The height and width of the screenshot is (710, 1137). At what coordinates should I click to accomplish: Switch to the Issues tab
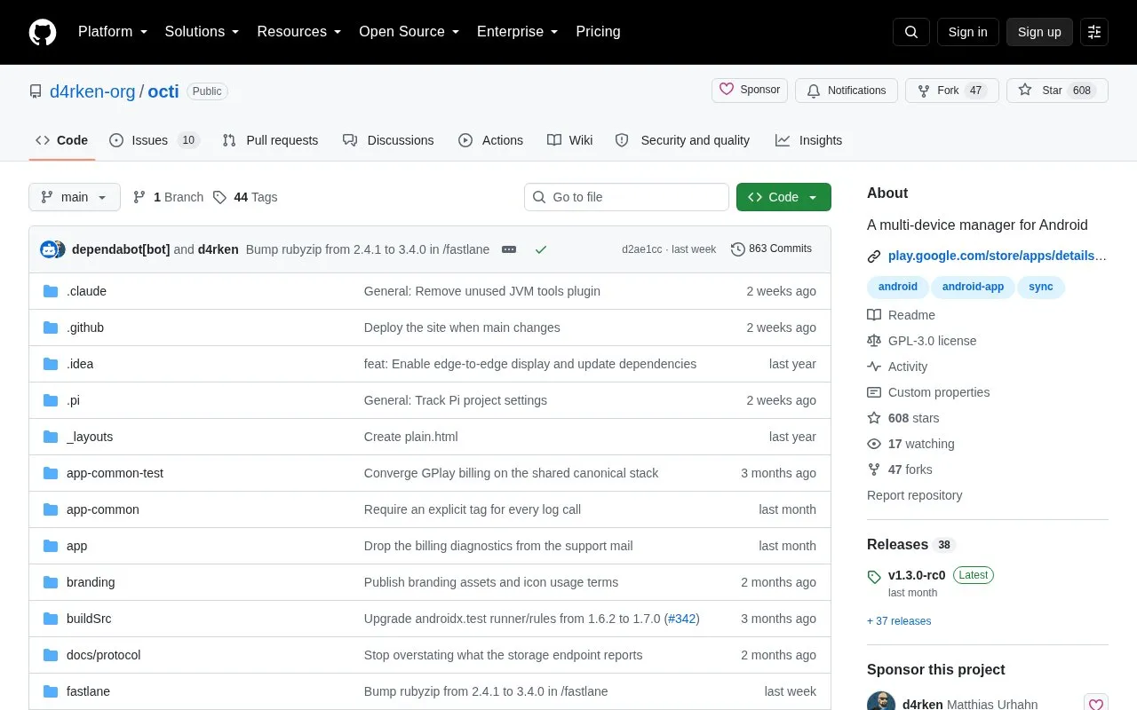[155, 140]
